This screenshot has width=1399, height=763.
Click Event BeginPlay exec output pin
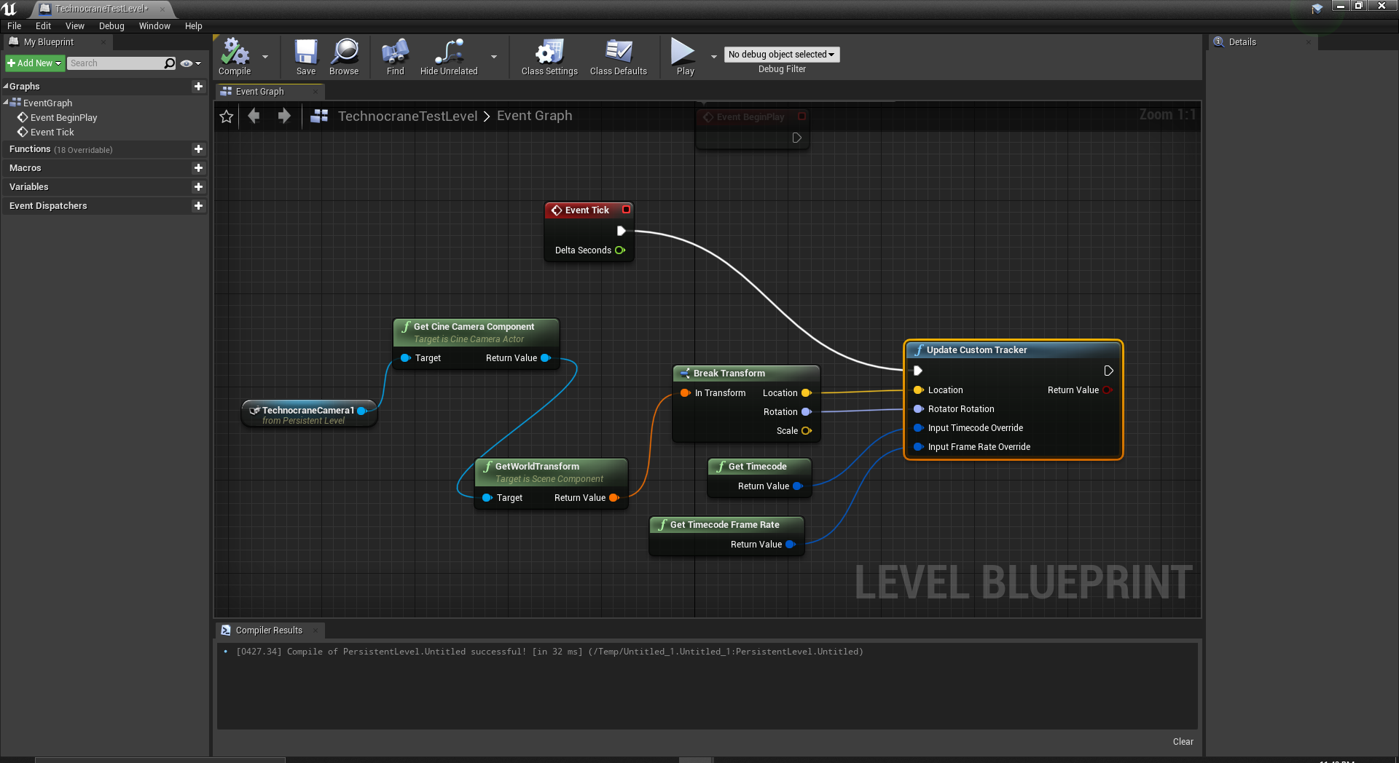coord(797,138)
